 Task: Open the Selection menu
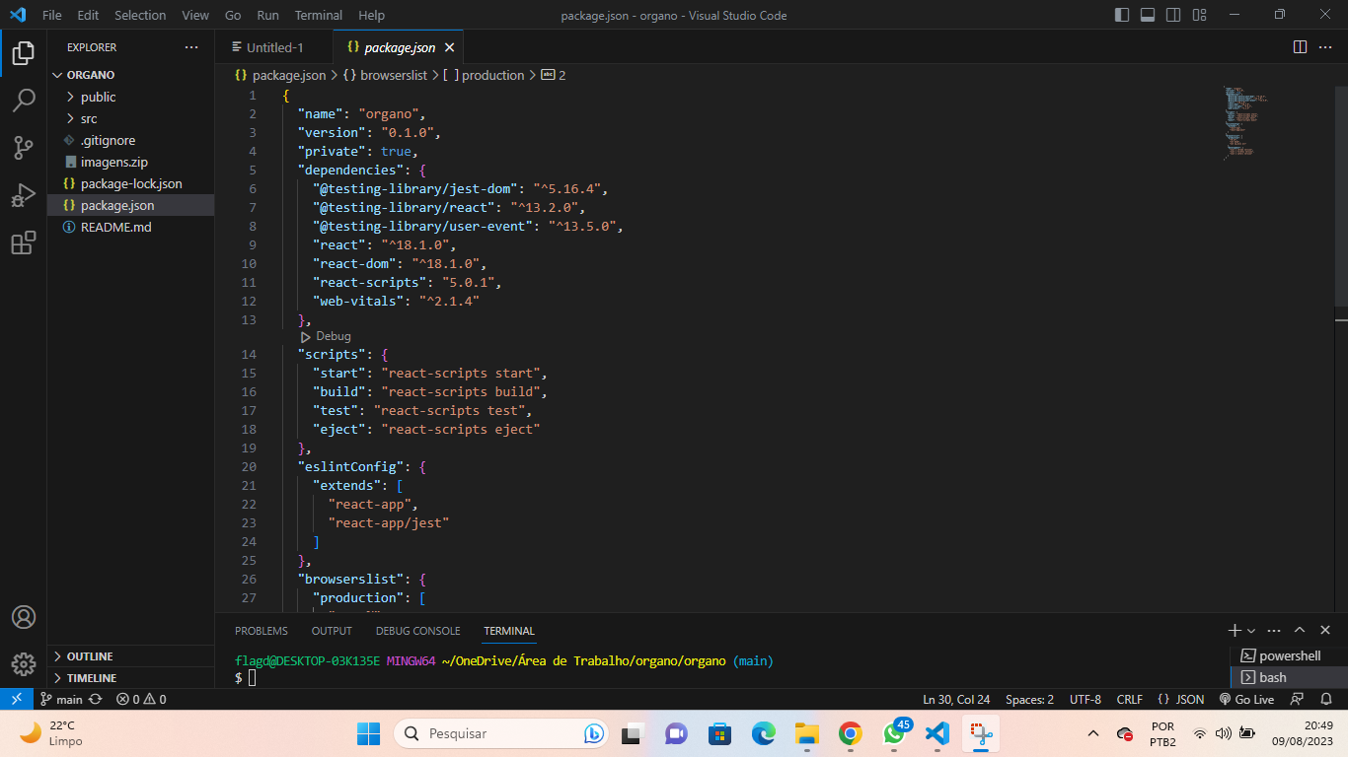pyautogui.click(x=140, y=15)
